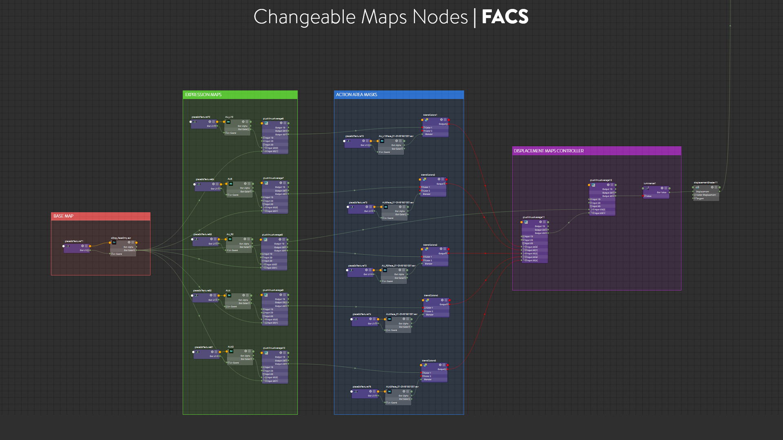The height and width of the screenshot is (440, 783).
Task: Toggle the view mode lines icon on plusMinusAverage11
Action: pyautogui.click(x=544, y=222)
